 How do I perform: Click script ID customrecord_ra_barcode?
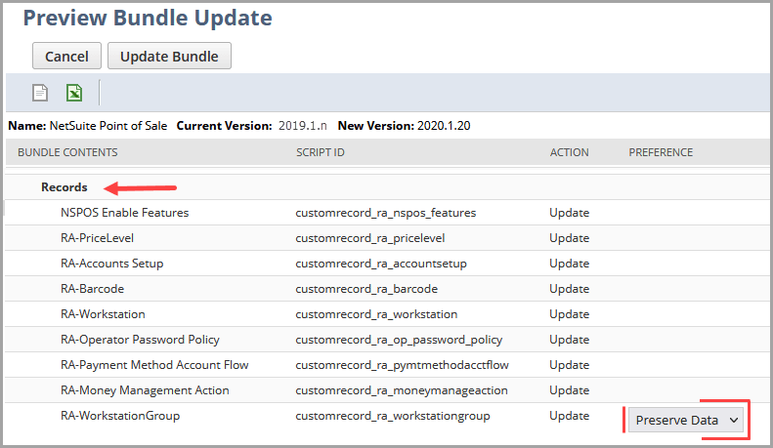[x=366, y=289]
